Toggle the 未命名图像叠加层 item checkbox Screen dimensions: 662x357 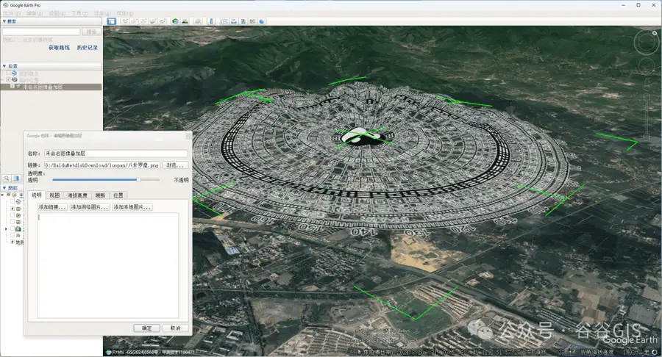pos(13,87)
